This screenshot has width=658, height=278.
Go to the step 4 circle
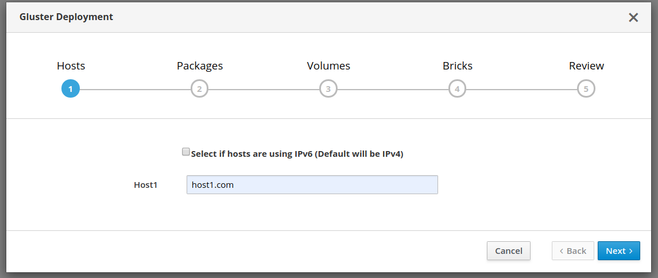pos(457,89)
